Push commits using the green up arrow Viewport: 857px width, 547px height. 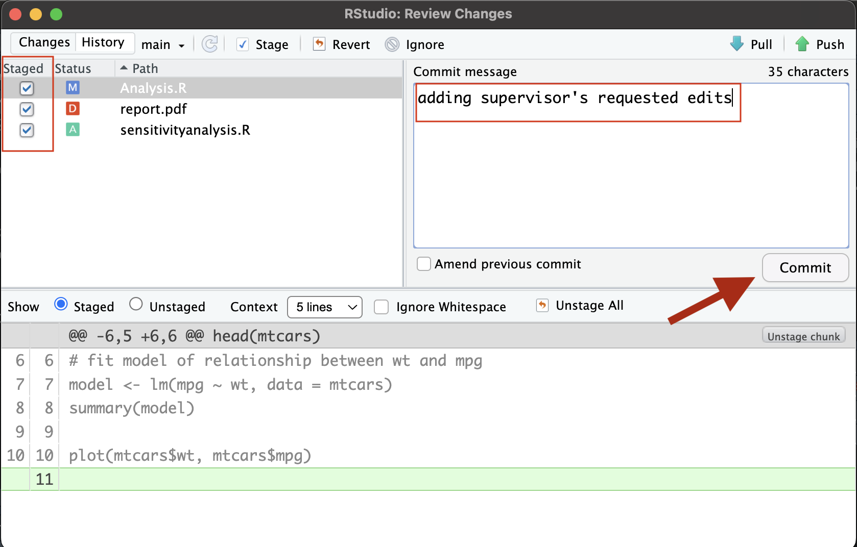pos(802,44)
